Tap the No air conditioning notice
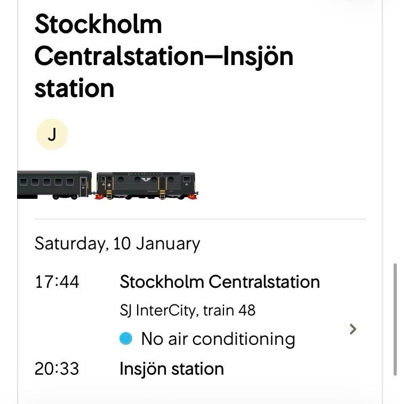 coord(218,339)
